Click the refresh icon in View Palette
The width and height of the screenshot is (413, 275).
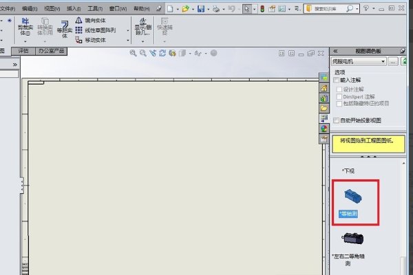pos(404,62)
